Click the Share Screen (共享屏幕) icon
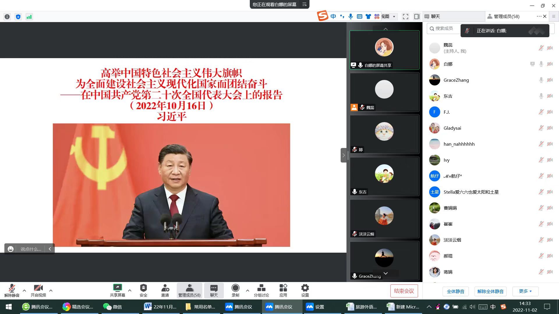This screenshot has height=314, width=559. pos(117,288)
